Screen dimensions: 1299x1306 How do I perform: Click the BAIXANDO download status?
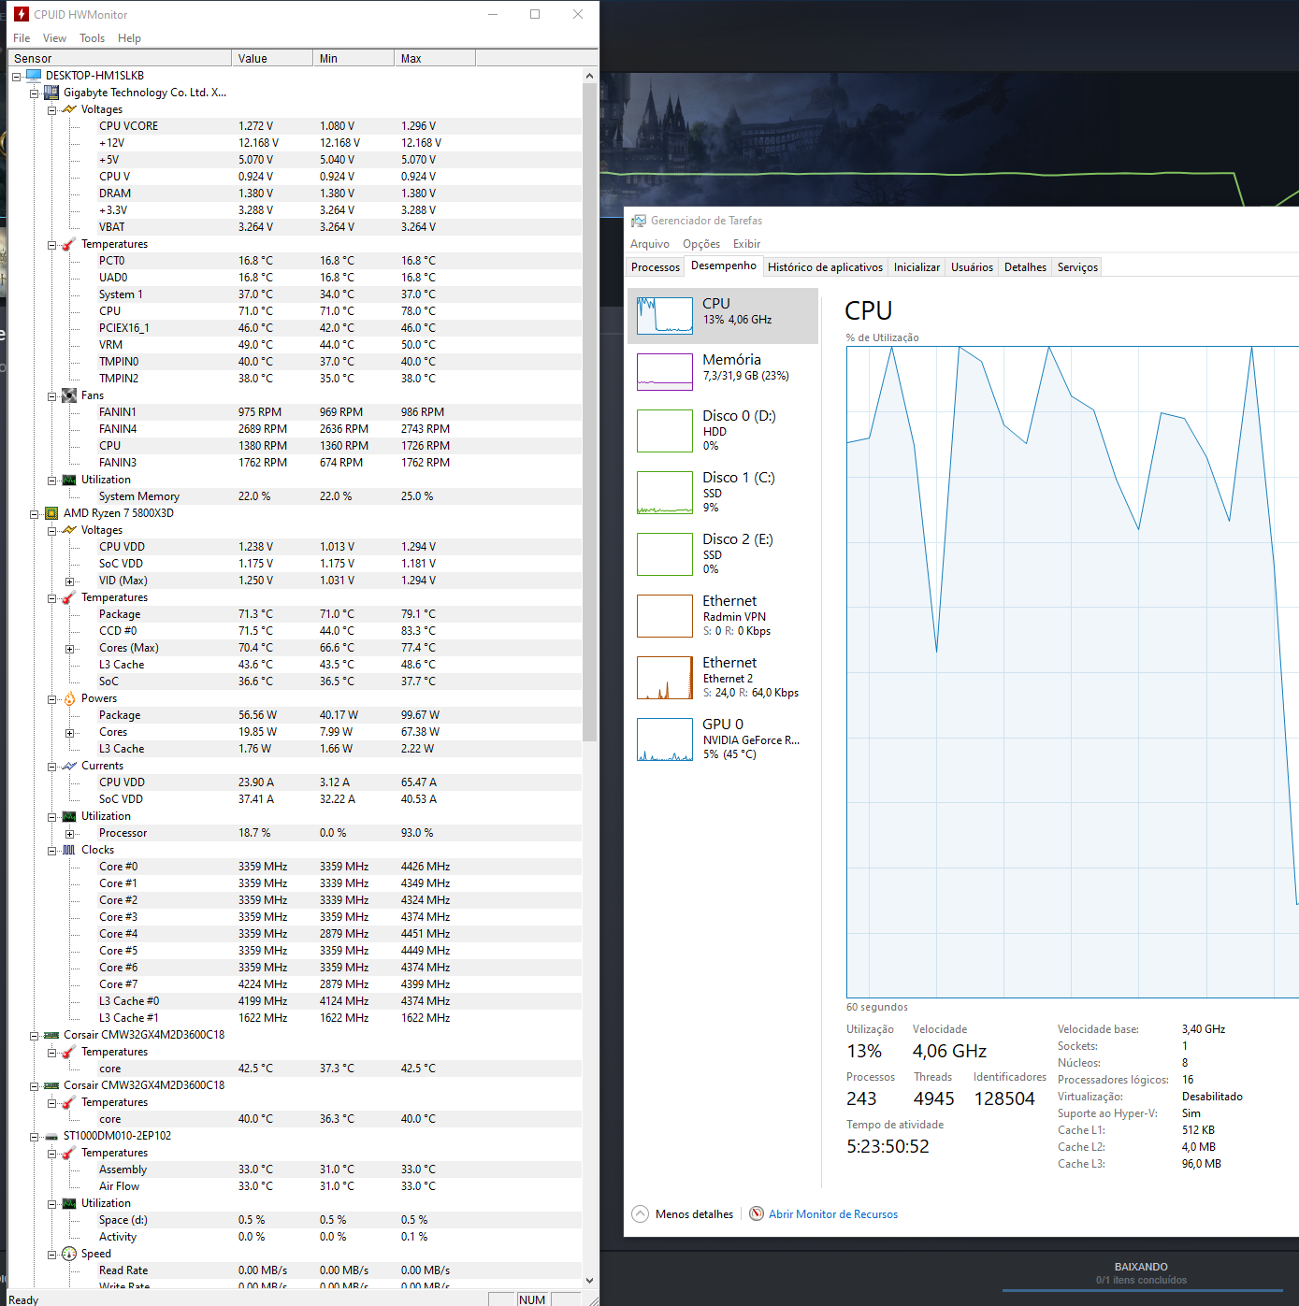[1141, 1267]
